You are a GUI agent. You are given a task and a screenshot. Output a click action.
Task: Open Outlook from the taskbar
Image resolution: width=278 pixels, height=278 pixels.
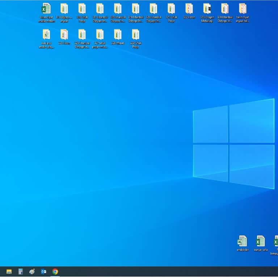[43, 271]
